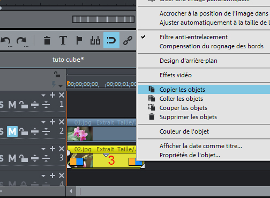Click 'Ajuster automatiquement à la taille' entry
This screenshot has height=198, width=270.
204,23
